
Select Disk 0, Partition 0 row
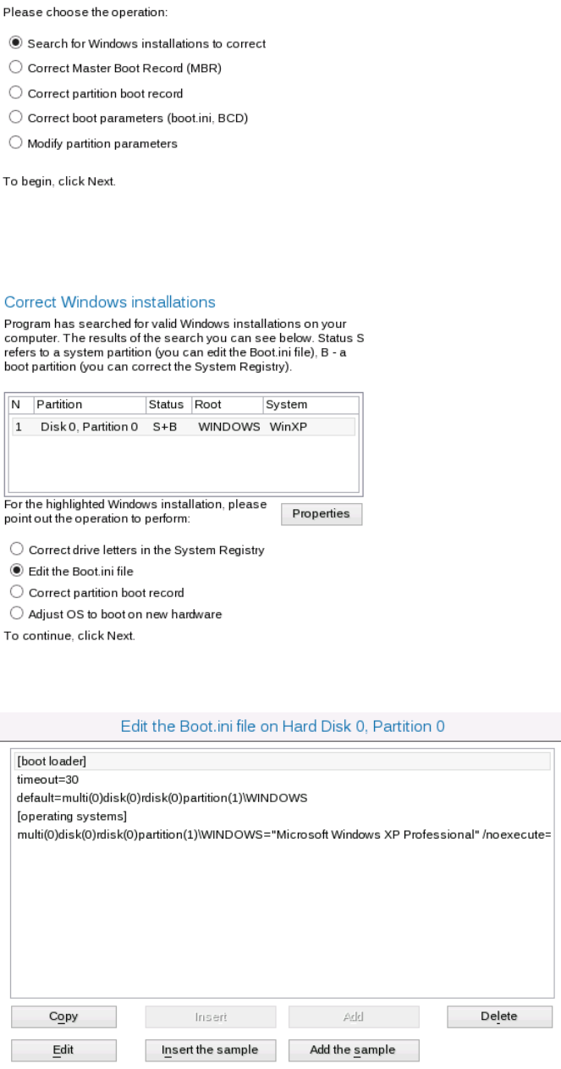(181, 427)
